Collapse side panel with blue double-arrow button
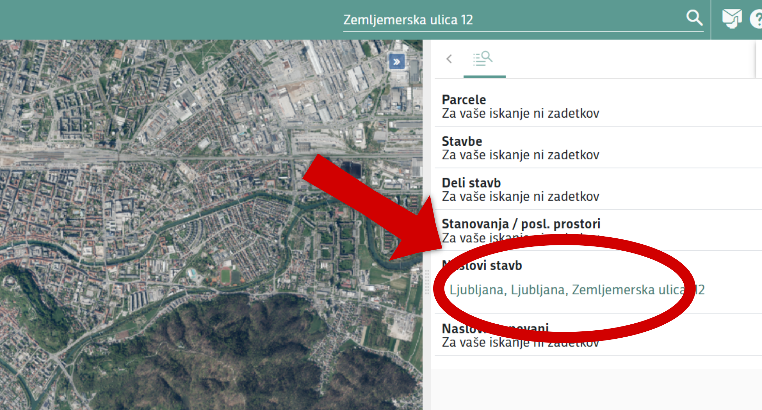This screenshot has width=762, height=410. click(397, 62)
